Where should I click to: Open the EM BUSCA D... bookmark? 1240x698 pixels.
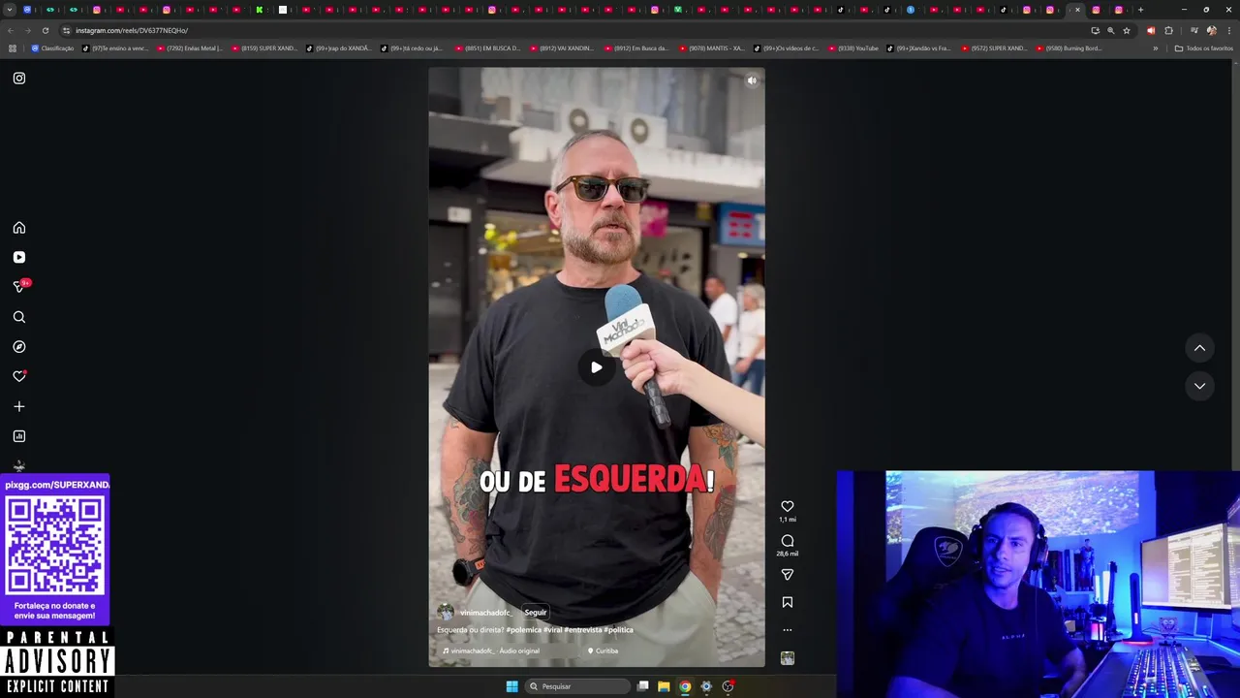pyautogui.click(x=487, y=48)
